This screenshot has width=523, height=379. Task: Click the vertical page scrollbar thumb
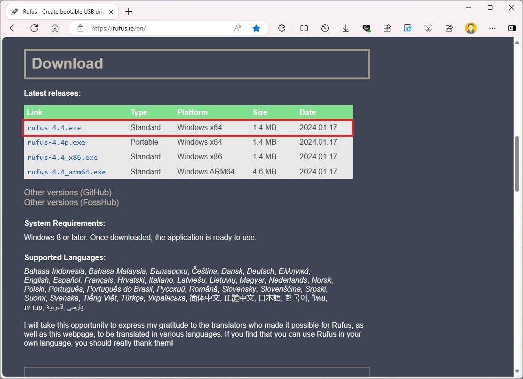(x=517, y=164)
